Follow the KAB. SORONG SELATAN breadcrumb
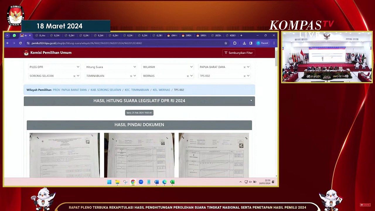375x211 pixels. (x=106, y=90)
